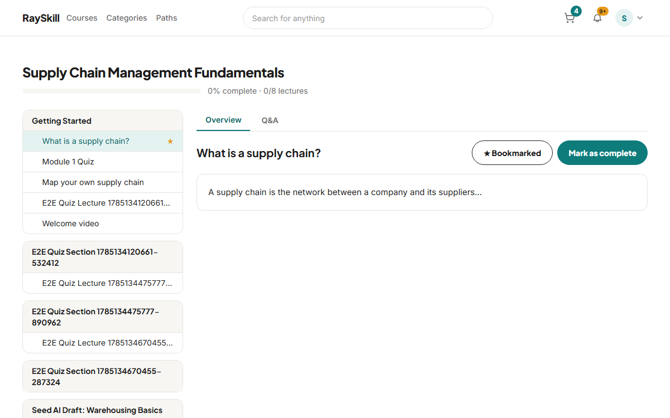The width and height of the screenshot is (670, 418).
Task: Toggle Seed AI Draft: Warehousing Basics section
Action: pos(103,410)
